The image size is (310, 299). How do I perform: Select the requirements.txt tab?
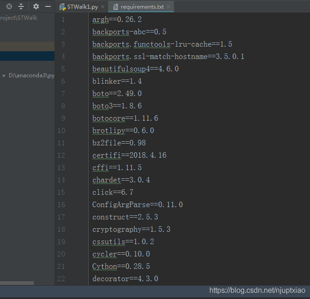coord(142,7)
